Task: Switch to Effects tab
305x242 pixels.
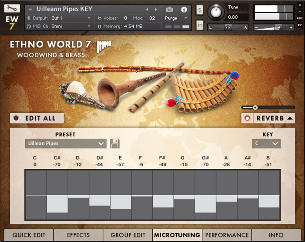Action: pos(78,235)
